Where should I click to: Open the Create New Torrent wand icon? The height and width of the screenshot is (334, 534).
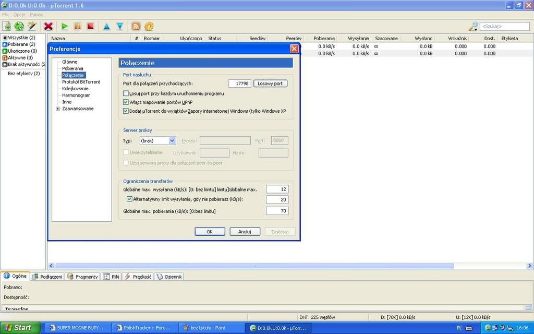pos(32,26)
